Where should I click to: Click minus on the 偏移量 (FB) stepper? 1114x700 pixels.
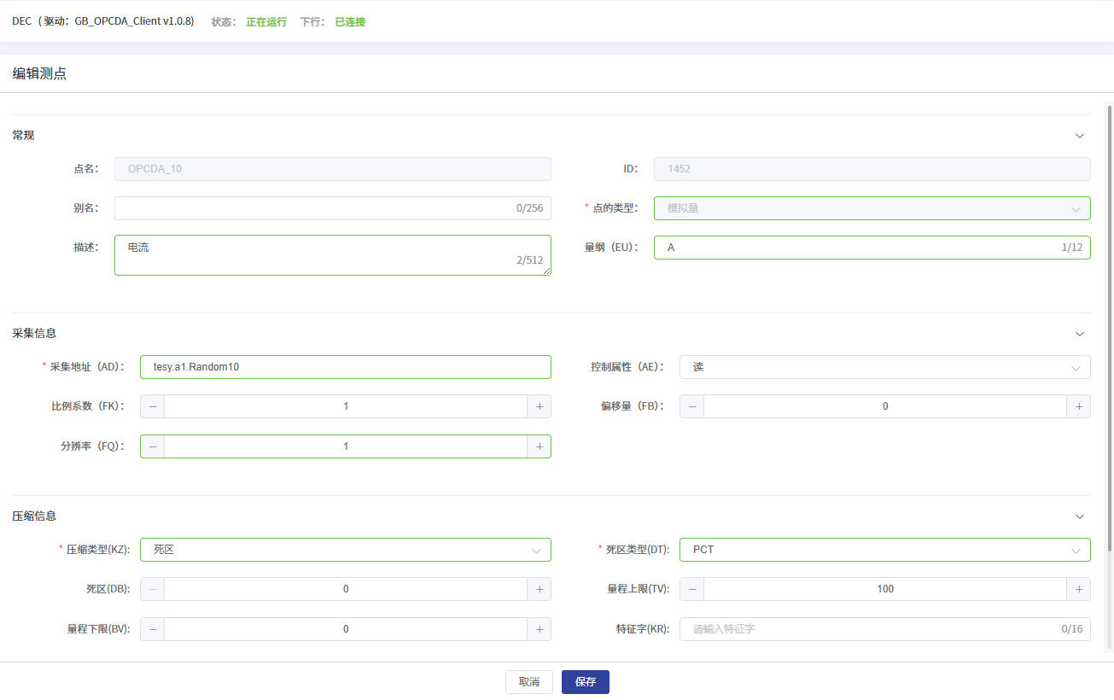coord(692,406)
